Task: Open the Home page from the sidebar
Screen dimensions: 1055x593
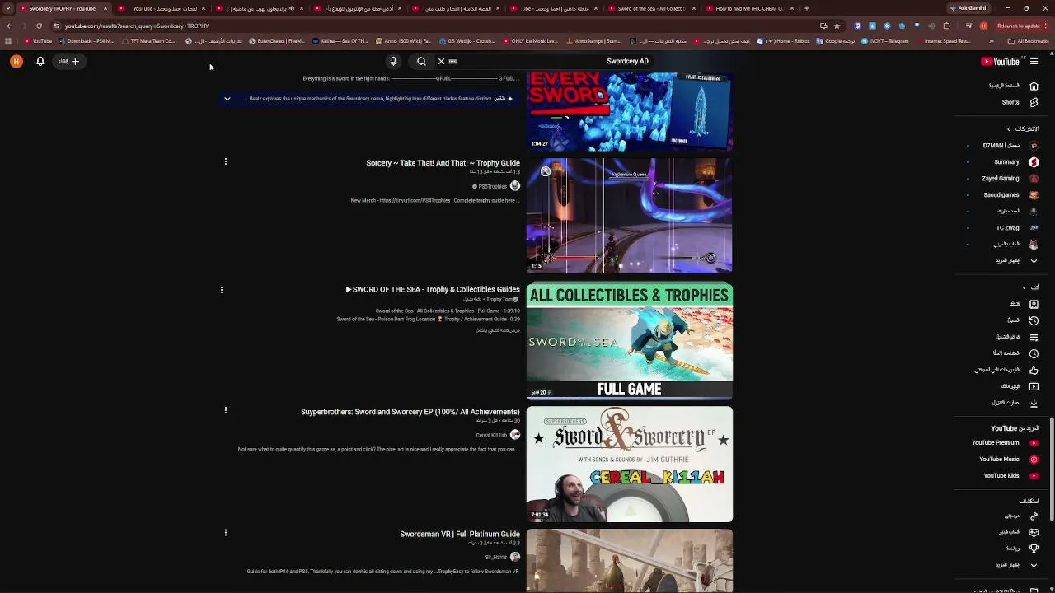Action: (x=1034, y=86)
